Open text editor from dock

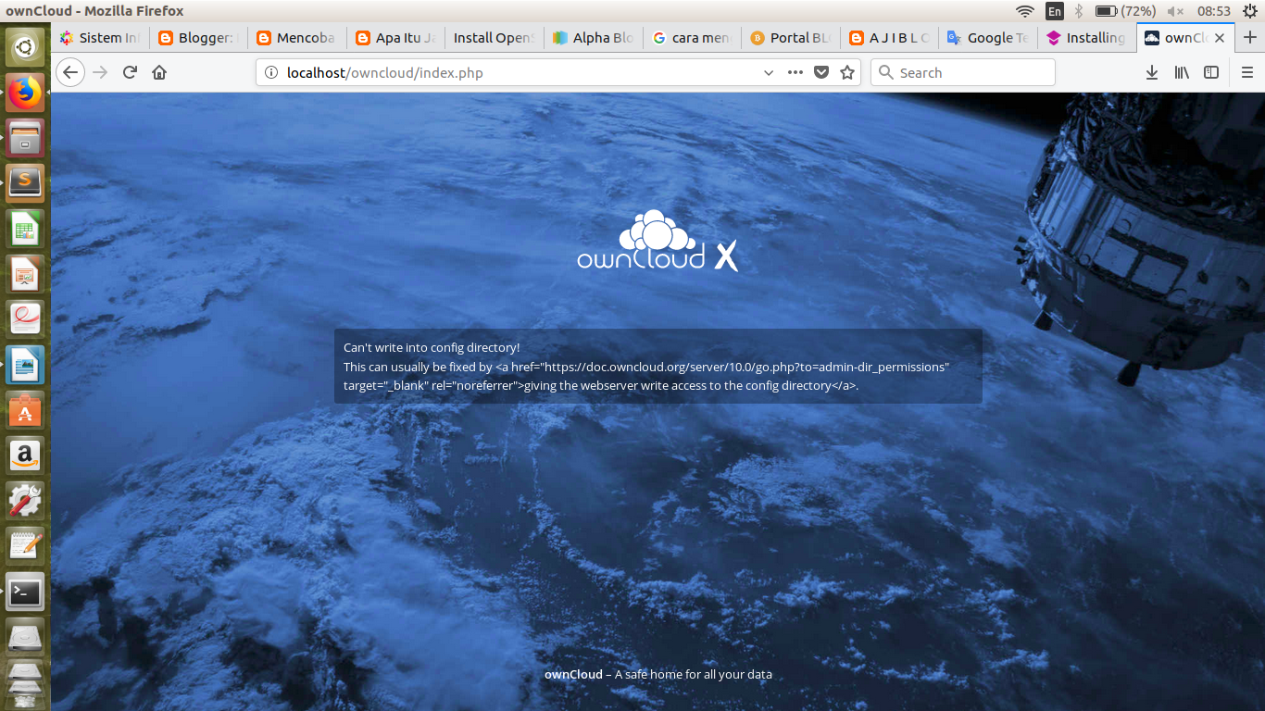(25, 546)
